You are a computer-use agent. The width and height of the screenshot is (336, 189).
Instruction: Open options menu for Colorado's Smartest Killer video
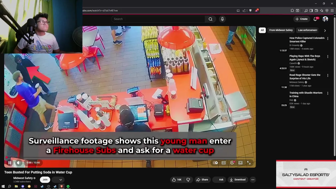(x=328, y=39)
